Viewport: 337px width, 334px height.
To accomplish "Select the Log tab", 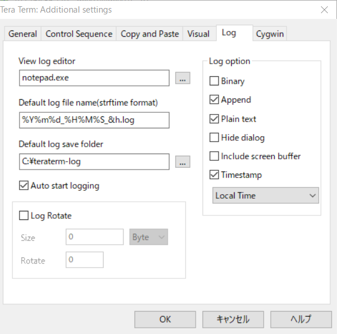I will 234,33.
